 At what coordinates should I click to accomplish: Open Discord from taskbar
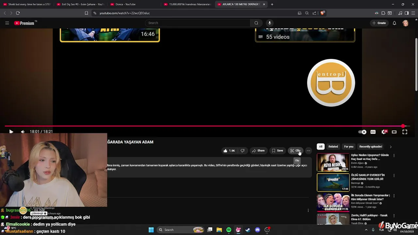(257, 230)
